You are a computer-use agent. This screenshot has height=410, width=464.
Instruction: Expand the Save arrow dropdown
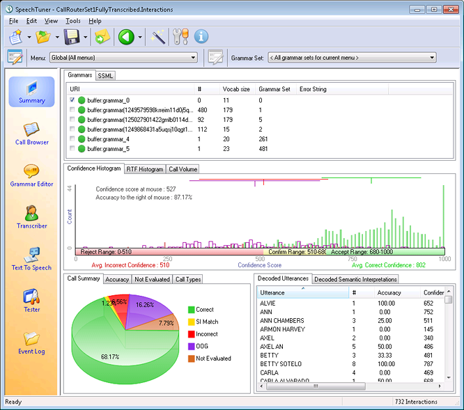[85, 38]
